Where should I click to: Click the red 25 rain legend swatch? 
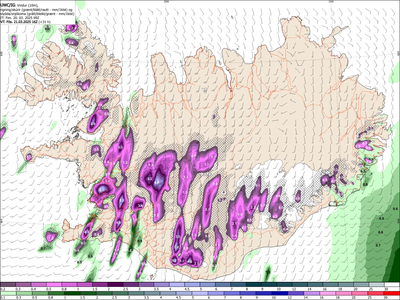(x=375, y=293)
